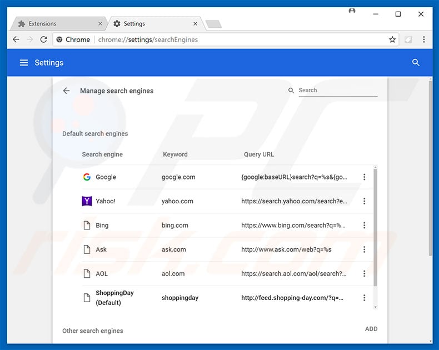Image resolution: width=439 pixels, height=350 pixels.
Task: Click the profile avatar icon in title bar
Action: pos(352,11)
